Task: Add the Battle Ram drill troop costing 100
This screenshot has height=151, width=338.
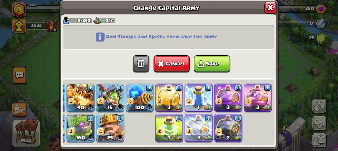Action: tap(140, 98)
